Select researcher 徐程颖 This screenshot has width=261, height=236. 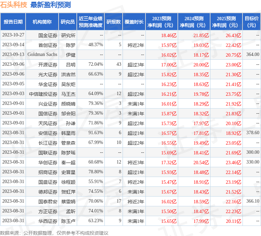tap(68, 182)
